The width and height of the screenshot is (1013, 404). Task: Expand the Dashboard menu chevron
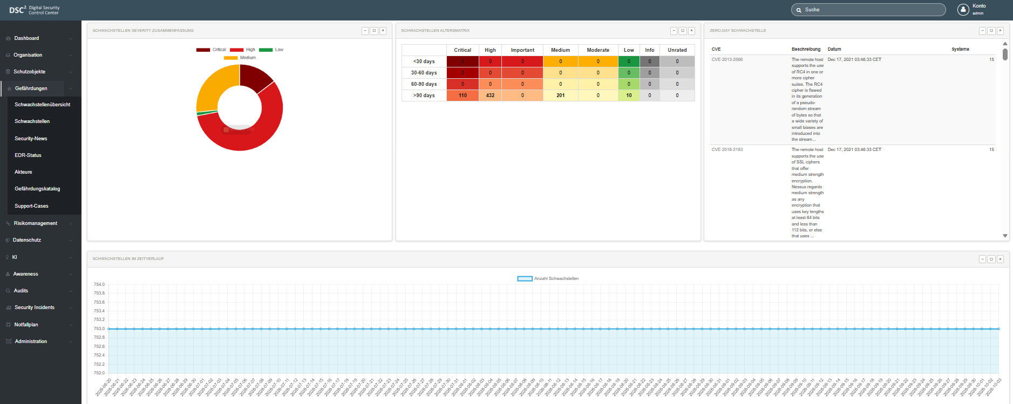(x=71, y=39)
